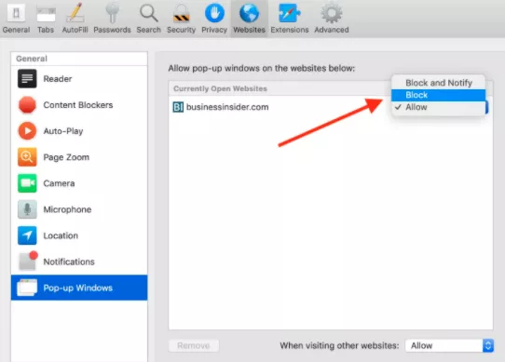The width and height of the screenshot is (505, 362).
Task: Click the blue Location arrow icon
Action: (x=27, y=235)
